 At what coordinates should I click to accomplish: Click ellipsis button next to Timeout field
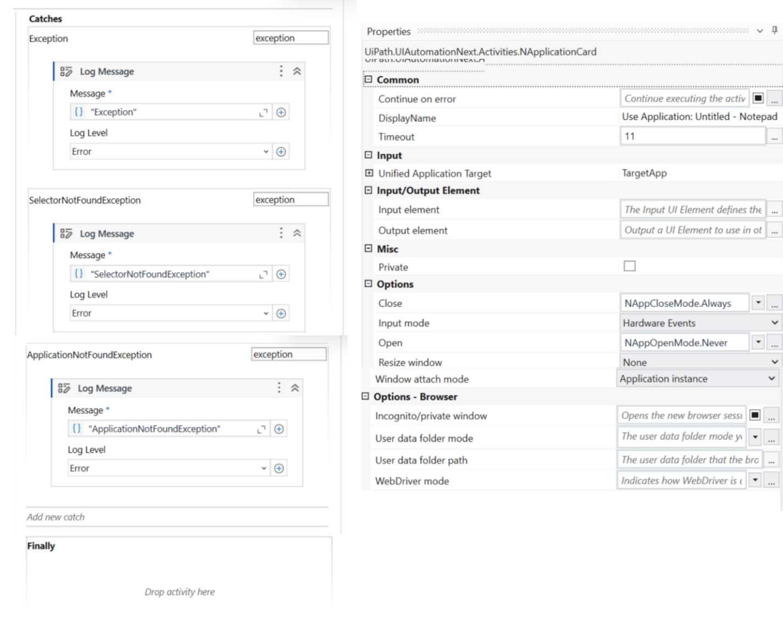point(774,137)
